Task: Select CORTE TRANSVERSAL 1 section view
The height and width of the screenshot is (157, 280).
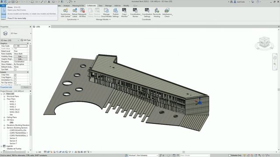Action: pyautogui.click(x=18, y=133)
